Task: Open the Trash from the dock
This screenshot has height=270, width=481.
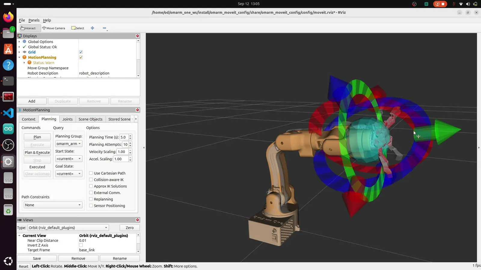Action: click(x=8, y=210)
